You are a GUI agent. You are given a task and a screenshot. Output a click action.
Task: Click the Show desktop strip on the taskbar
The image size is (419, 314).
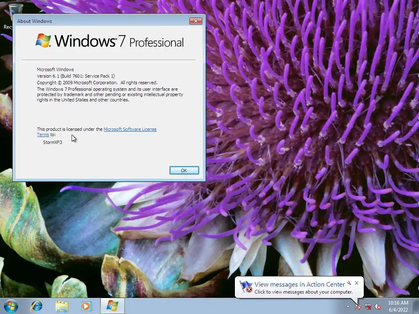[x=416, y=306]
